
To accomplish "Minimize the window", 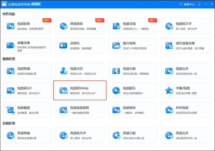I will [206, 4].
